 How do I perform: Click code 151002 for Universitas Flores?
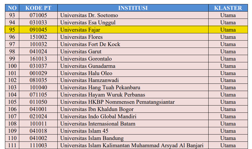click(38, 37)
